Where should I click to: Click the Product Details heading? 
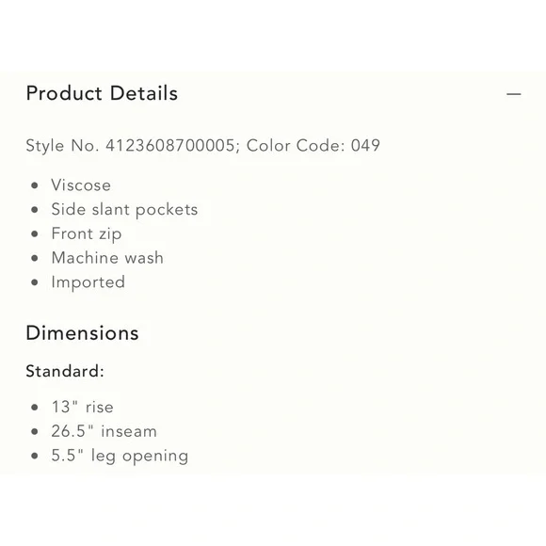pyautogui.click(x=102, y=93)
